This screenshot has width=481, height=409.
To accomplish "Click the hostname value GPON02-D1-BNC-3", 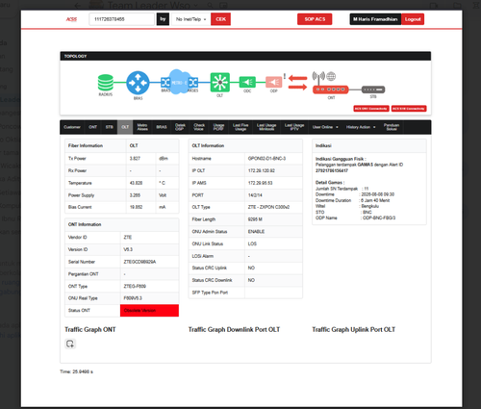I will tap(266, 159).
